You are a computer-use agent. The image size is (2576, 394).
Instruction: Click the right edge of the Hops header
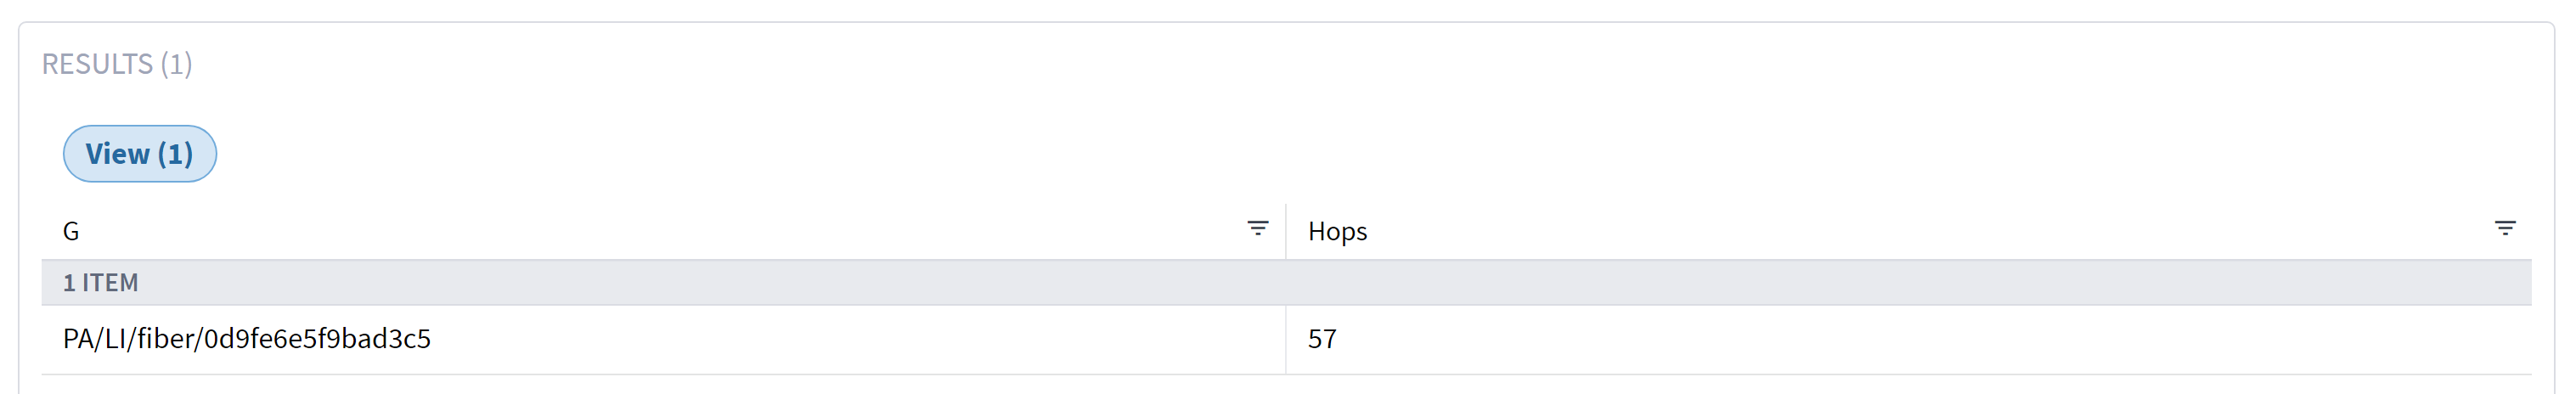tap(2528, 231)
